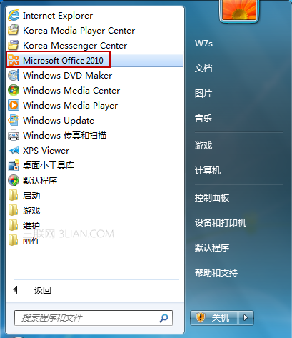Open 控制面板

coord(212,198)
